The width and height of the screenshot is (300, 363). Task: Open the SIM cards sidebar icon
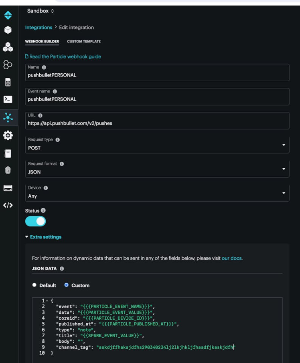point(8,82)
